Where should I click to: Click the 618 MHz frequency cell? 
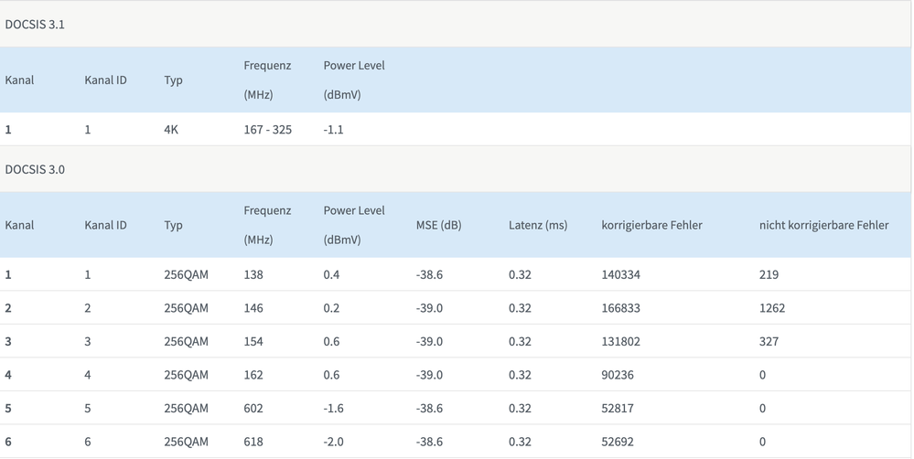pos(253,443)
